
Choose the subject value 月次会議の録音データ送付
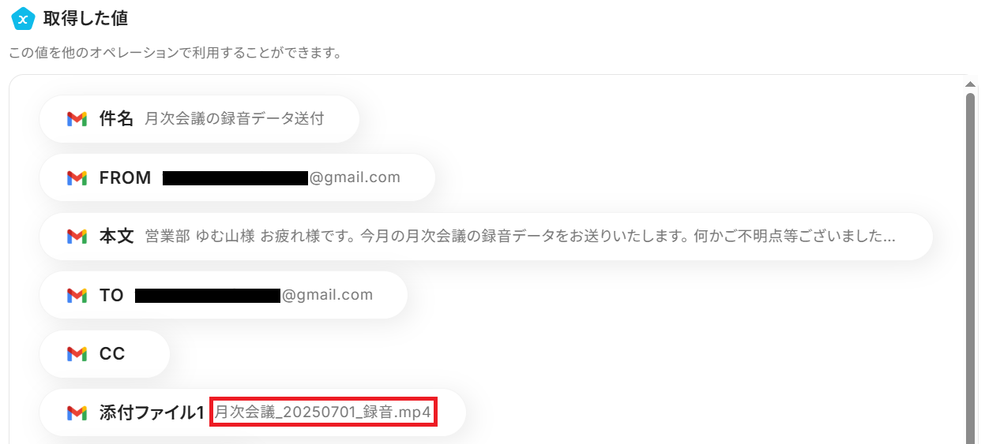pyautogui.click(x=235, y=119)
